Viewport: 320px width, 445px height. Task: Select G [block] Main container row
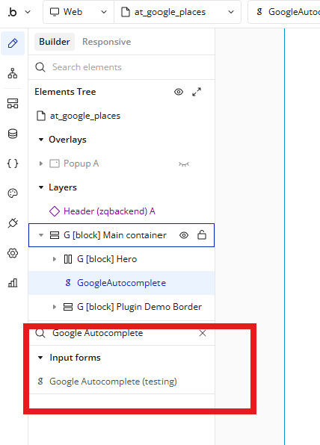tap(122, 235)
